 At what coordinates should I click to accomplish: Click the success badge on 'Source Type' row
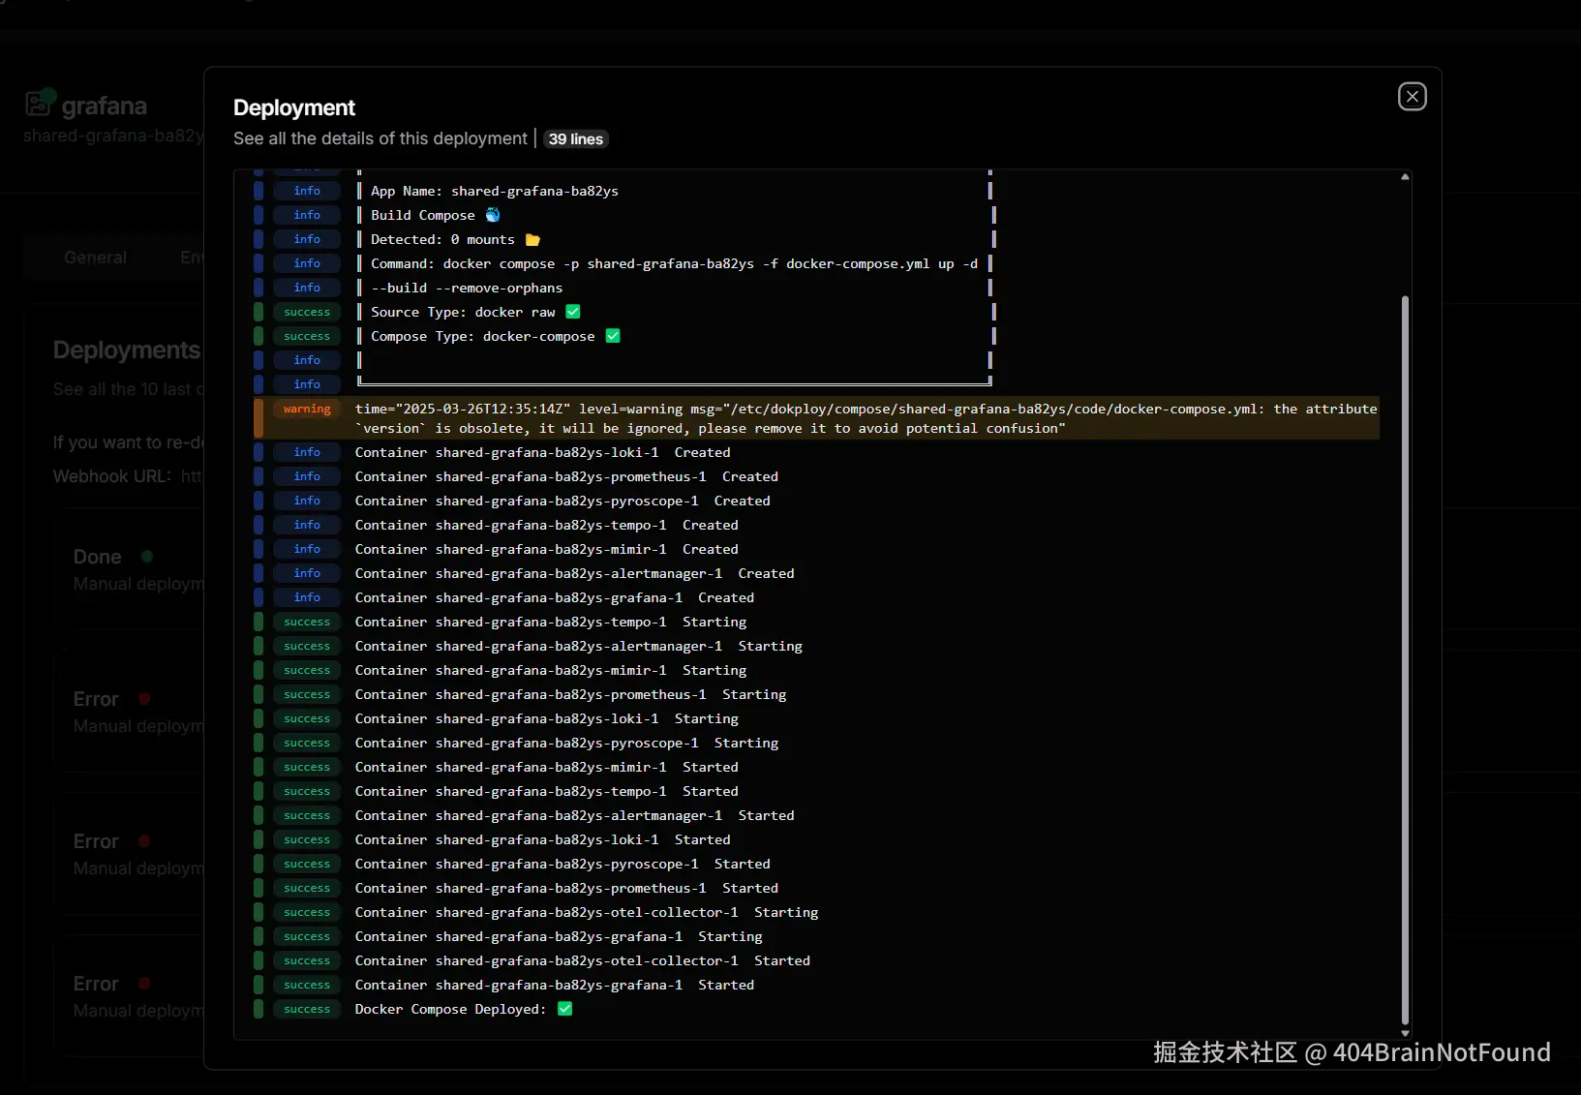pyautogui.click(x=307, y=312)
